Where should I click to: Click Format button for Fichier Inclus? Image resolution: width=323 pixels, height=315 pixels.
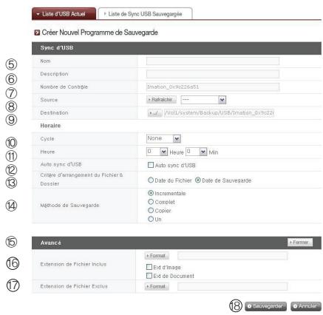(x=157, y=256)
